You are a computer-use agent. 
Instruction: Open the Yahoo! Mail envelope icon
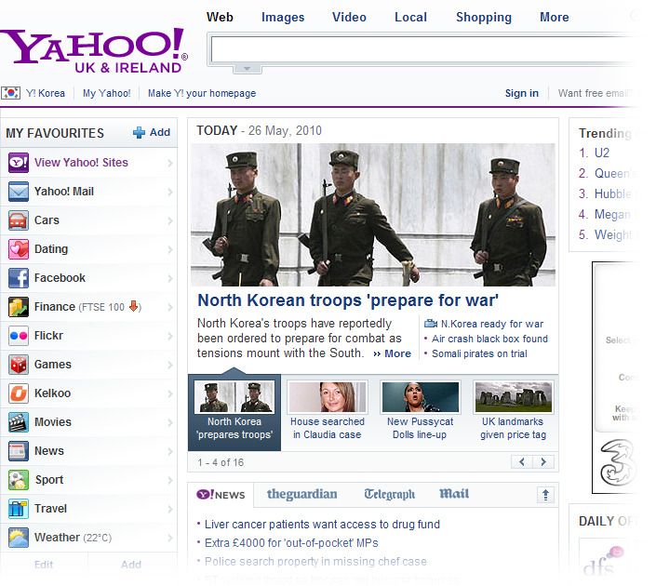pos(19,192)
